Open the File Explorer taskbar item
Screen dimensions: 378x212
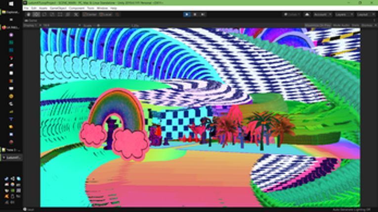coord(11,12)
